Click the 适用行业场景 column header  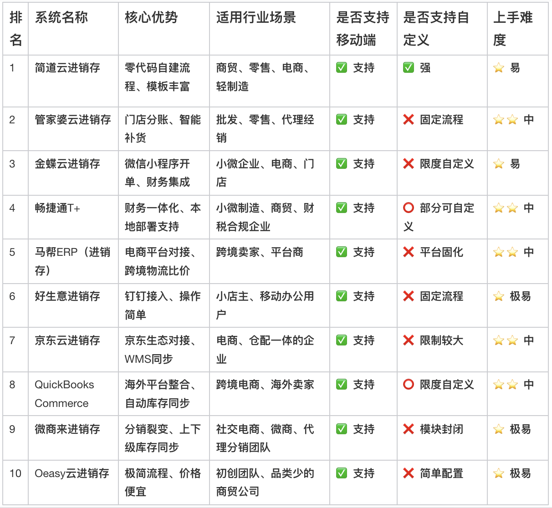click(x=270, y=29)
